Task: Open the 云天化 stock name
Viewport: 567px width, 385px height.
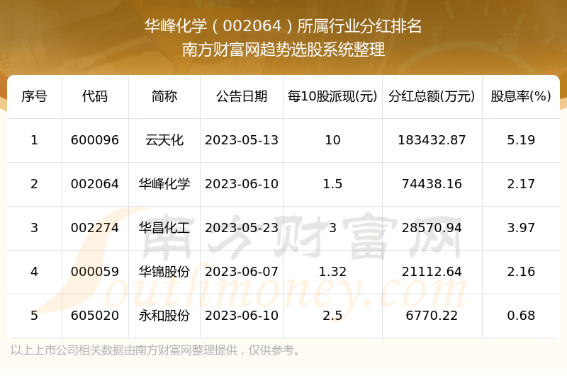Action: click(164, 140)
